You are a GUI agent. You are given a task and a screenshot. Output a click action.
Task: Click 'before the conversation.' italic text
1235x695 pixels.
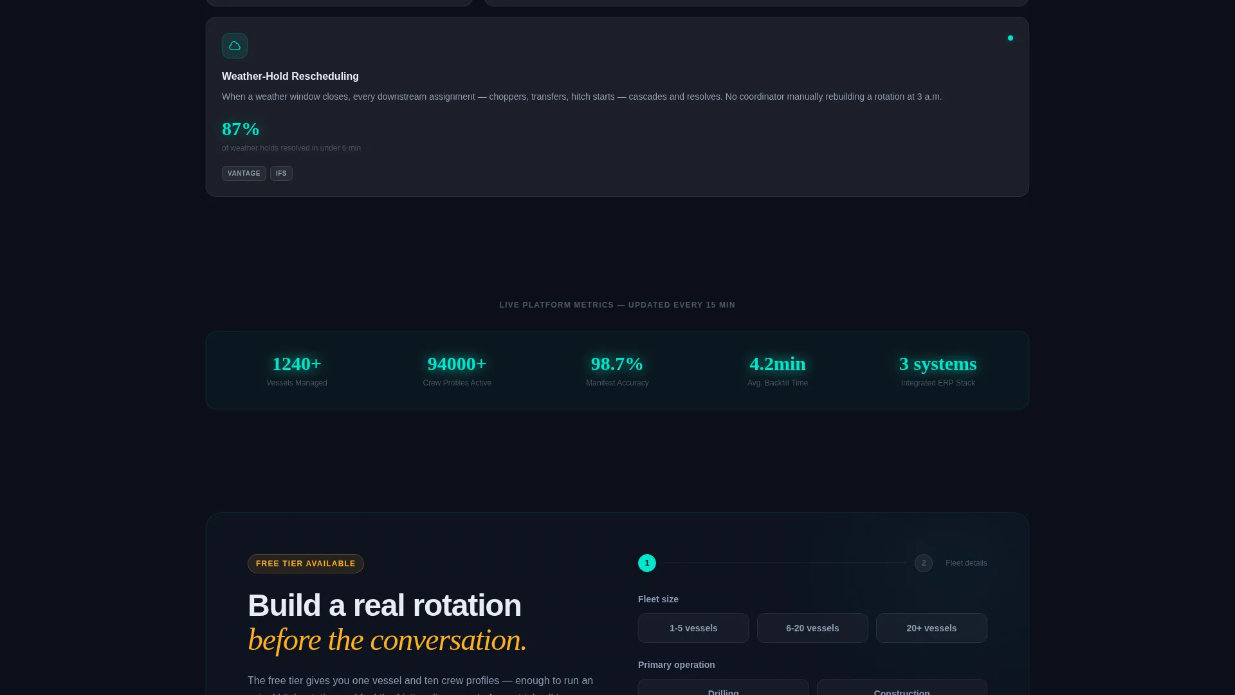click(387, 640)
